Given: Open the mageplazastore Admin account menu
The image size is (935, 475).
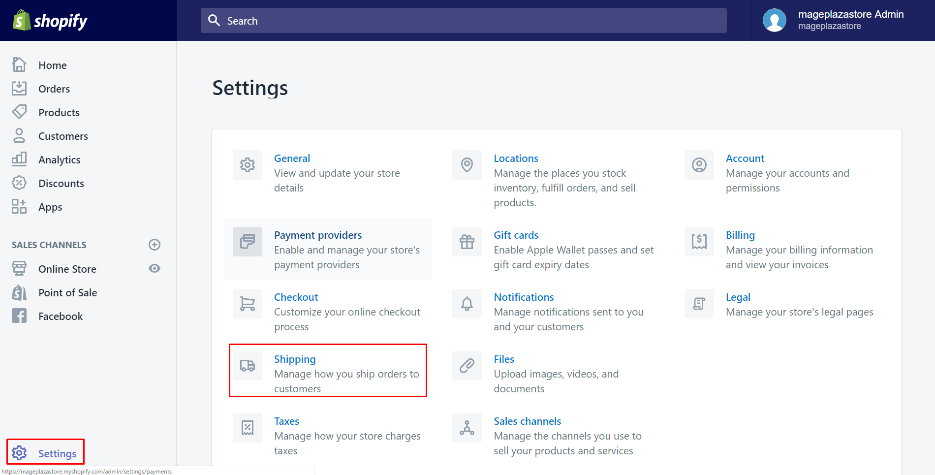Looking at the screenshot, I should 833,20.
